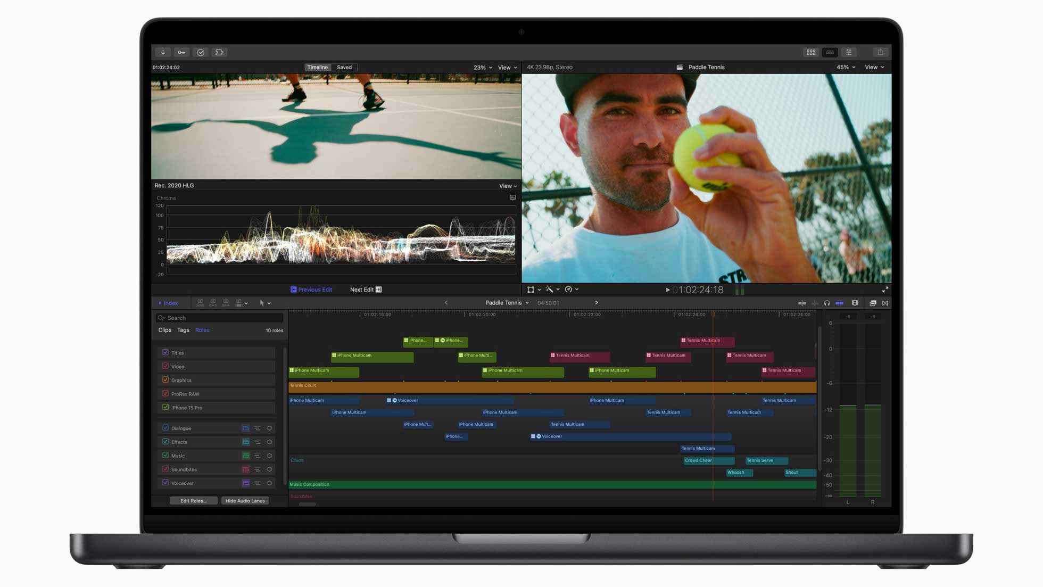Uncheck the Music role checkbox
The width and height of the screenshot is (1043, 587).
[x=165, y=456]
